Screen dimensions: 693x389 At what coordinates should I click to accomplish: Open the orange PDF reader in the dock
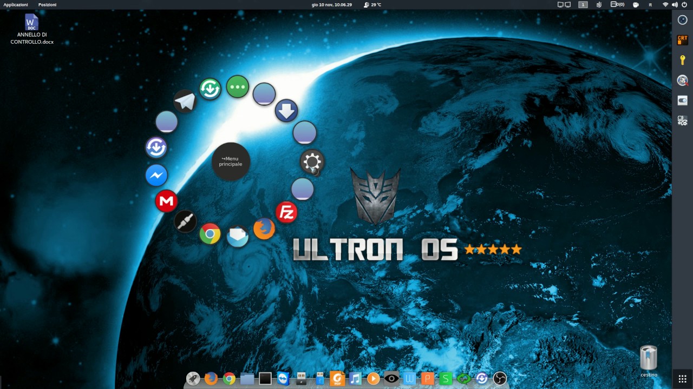[x=337, y=379]
